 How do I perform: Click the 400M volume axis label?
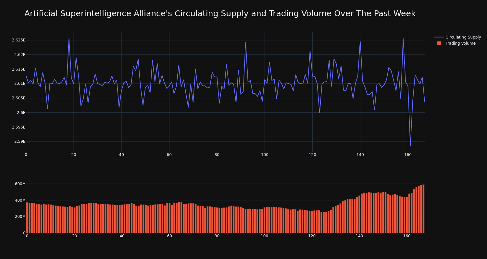[20, 200]
